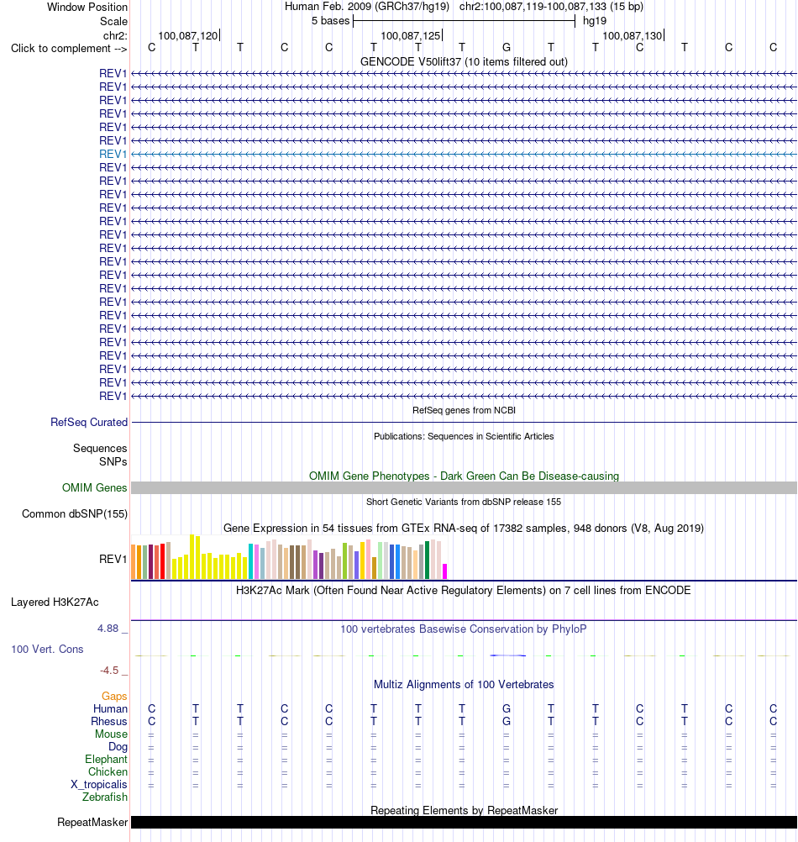Click the 'Chicken' alignment row label
Viewport: 798px width, 842px height.
(x=108, y=771)
